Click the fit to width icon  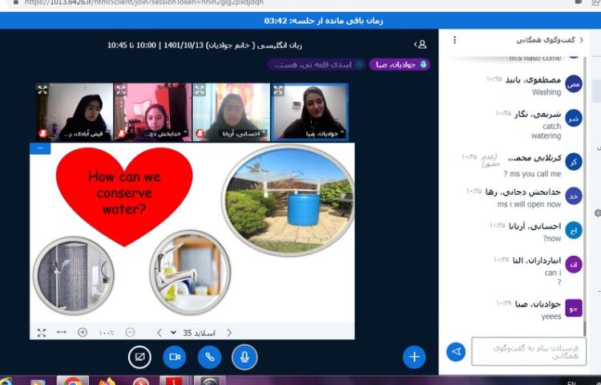click(x=62, y=333)
